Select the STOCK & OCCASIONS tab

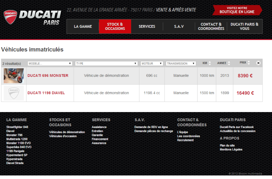tap(115, 26)
